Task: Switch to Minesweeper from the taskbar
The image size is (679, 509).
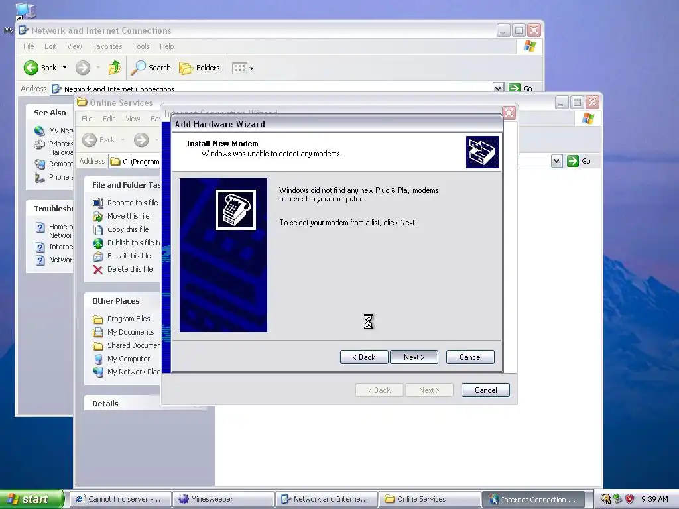Action: (223, 499)
